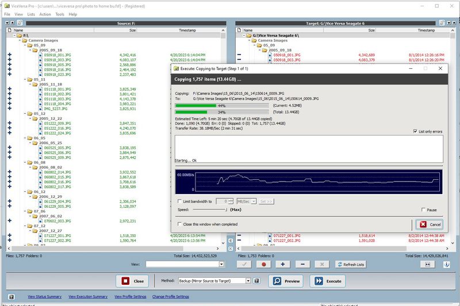Screen dimensions: 460x306
Task: Click the grayed X toolbar button
Action: [x=322, y=265]
